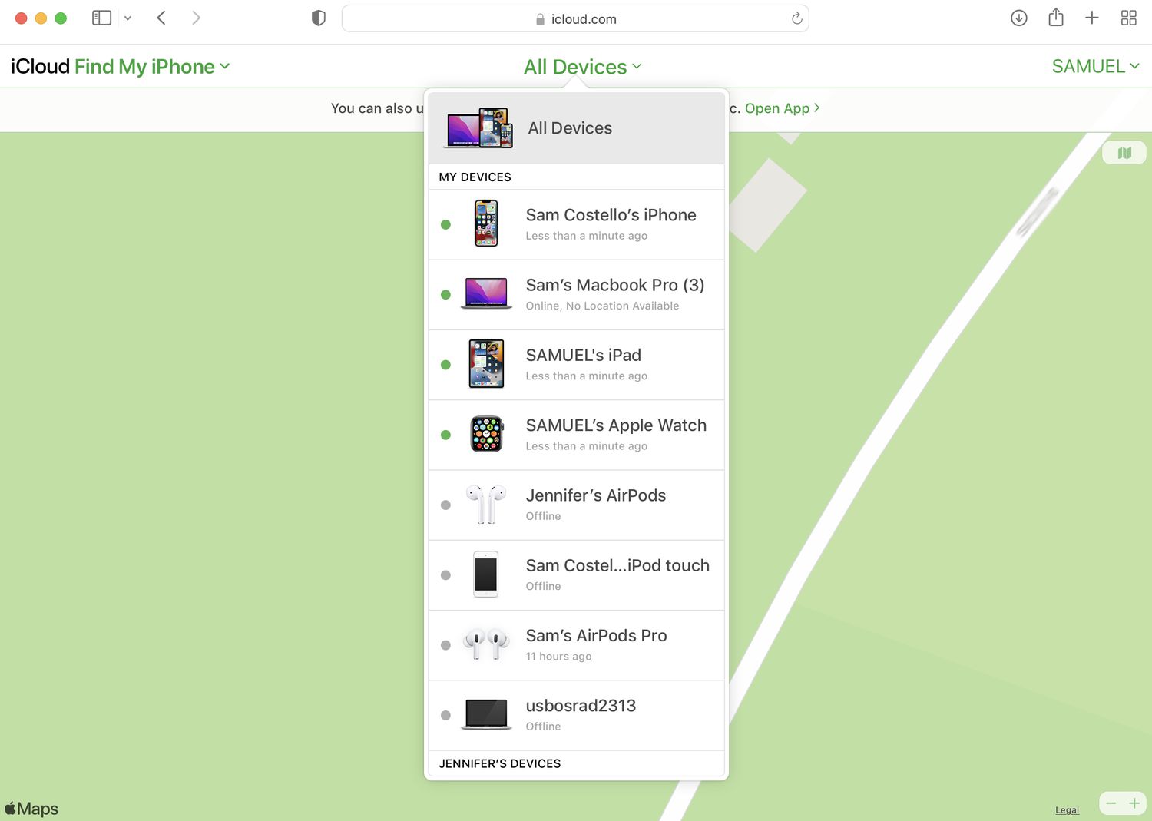This screenshot has height=821, width=1152.
Task: Click the Safari sidebar toggle icon
Action: tap(101, 18)
